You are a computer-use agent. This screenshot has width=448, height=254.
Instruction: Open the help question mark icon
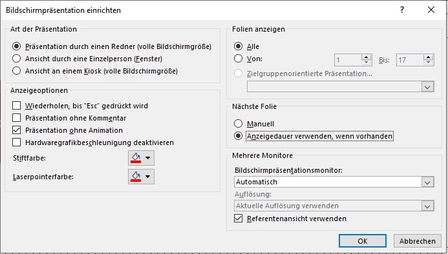[402, 10]
